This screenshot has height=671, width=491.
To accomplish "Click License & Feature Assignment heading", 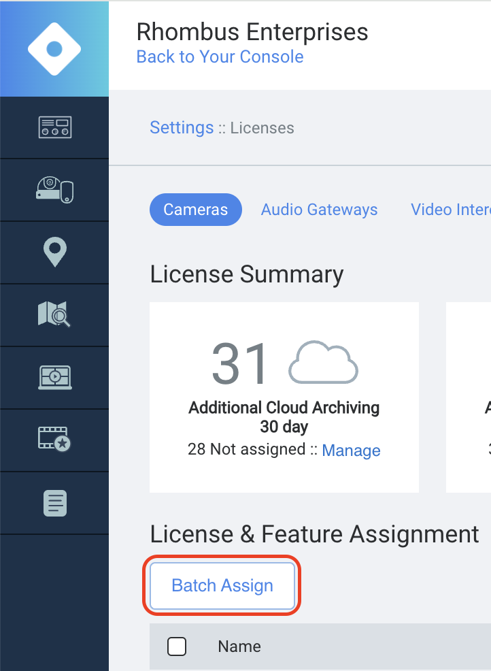I will [x=314, y=534].
